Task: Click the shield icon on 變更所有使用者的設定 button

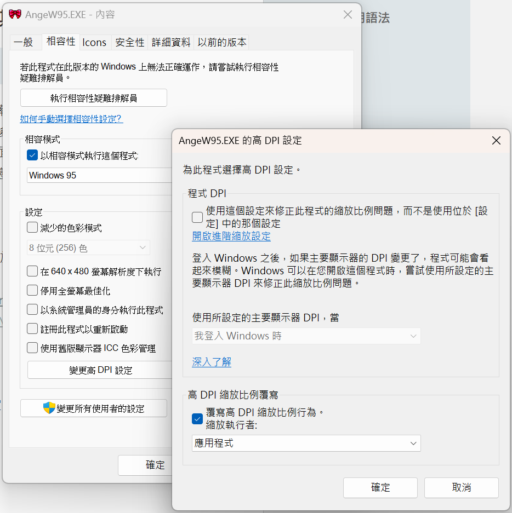Action: 49,408
